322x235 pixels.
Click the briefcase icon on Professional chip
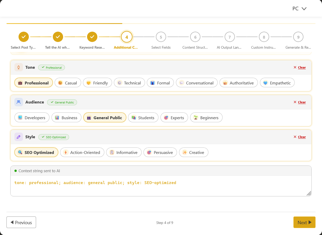pos(21,83)
